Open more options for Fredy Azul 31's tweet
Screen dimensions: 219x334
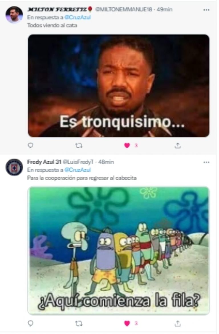(x=206, y=162)
